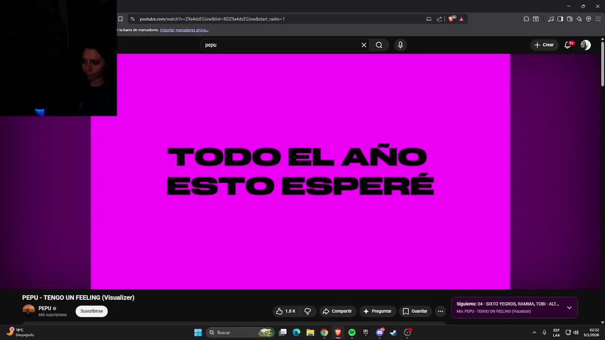605x340 pixels.
Task: Open site settings icon beside the URL
Action: (x=132, y=19)
